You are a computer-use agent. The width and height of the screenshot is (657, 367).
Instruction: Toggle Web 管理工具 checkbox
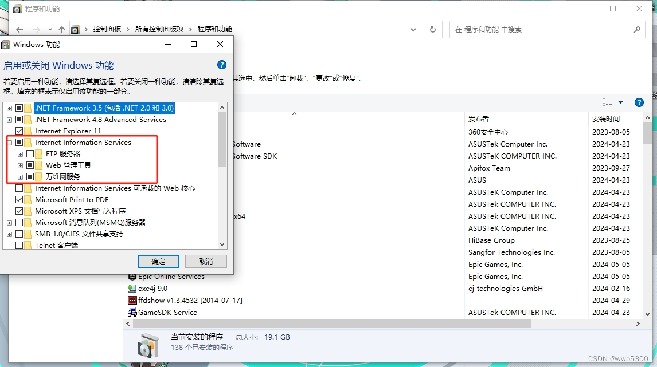click(x=30, y=165)
